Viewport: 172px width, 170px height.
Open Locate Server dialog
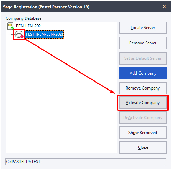(143, 28)
